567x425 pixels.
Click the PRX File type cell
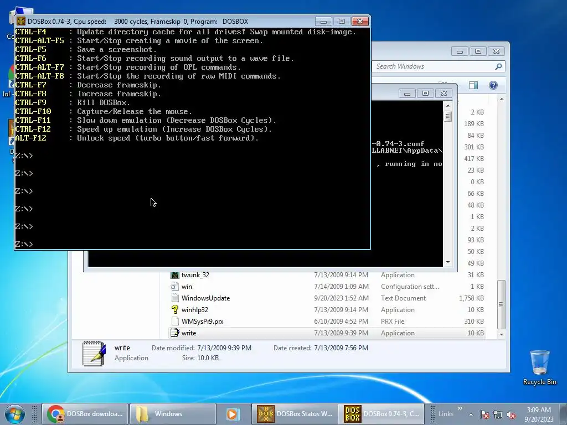point(393,322)
